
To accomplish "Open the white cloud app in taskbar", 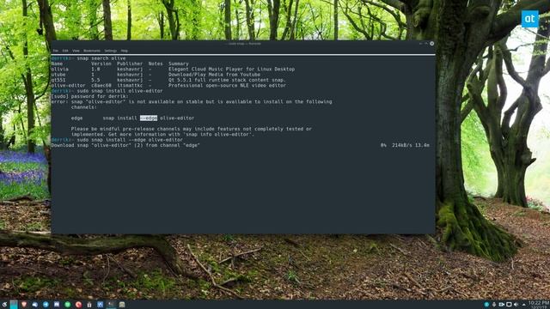I will pyautogui.click(x=34, y=305).
